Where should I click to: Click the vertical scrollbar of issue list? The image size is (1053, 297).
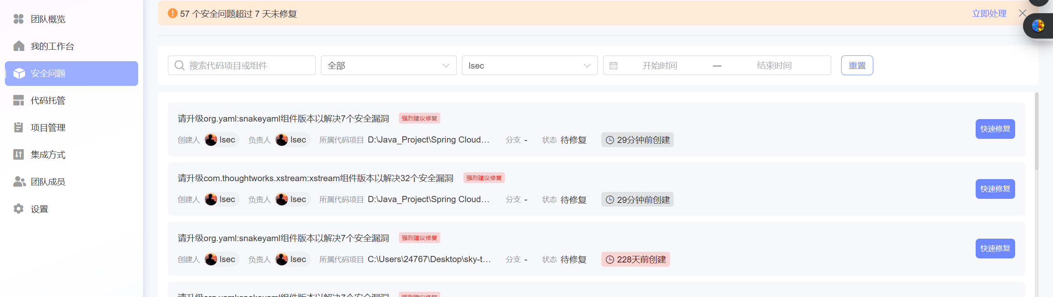(1037, 131)
